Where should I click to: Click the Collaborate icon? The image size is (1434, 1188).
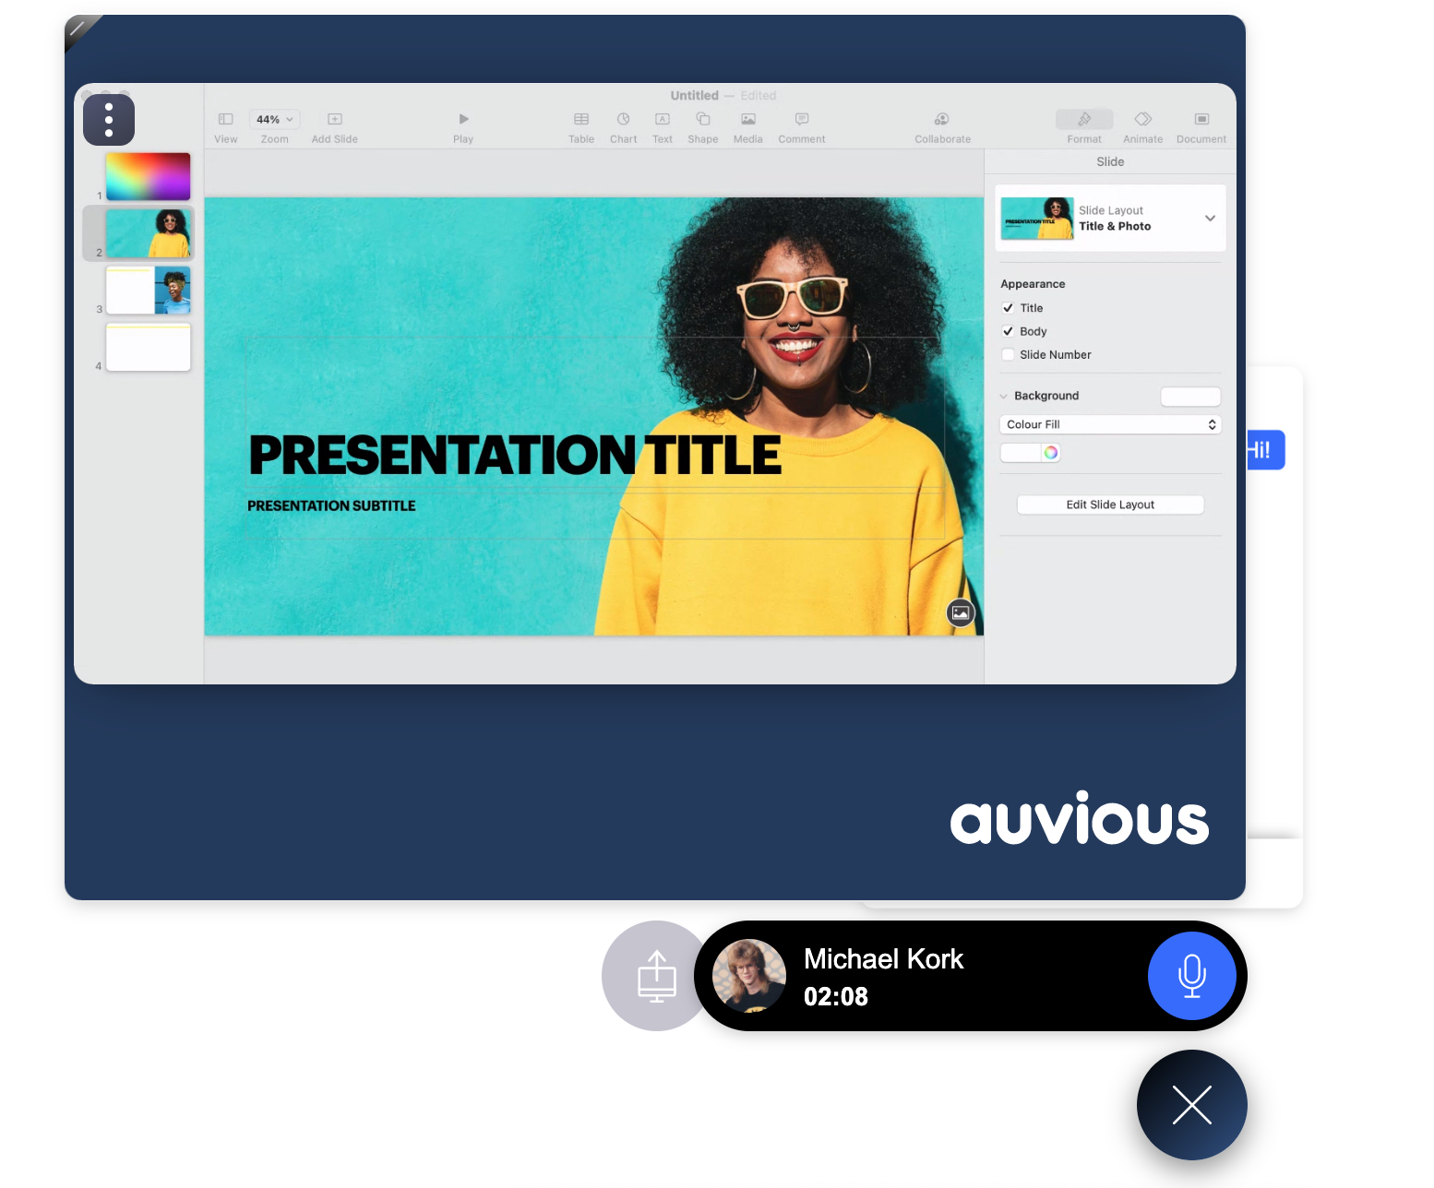tap(941, 120)
